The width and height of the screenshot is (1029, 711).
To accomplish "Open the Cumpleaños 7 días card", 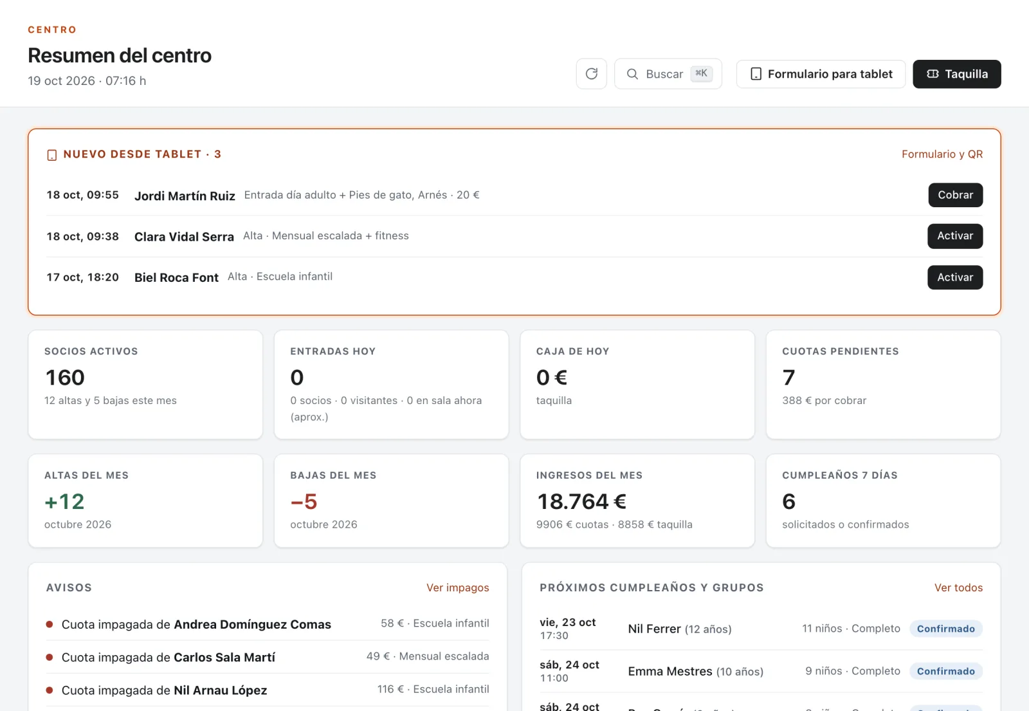I will tap(883, 501).
